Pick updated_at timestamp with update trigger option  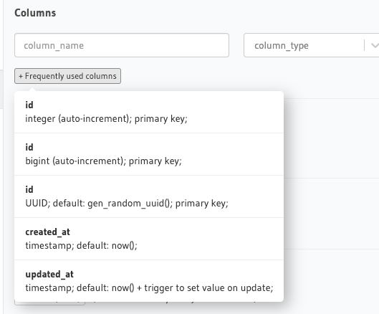[x=149, y=281]
